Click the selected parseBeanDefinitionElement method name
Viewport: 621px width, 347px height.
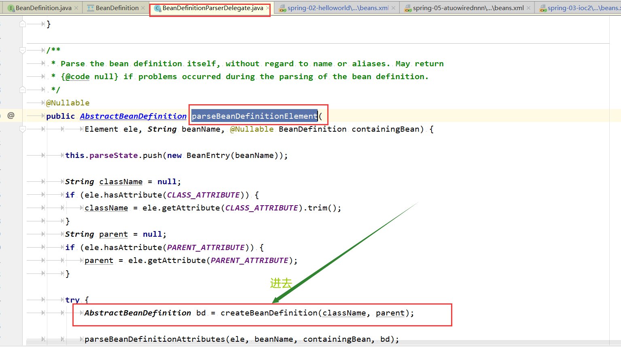pyautogui.click(x=254, y=116)
